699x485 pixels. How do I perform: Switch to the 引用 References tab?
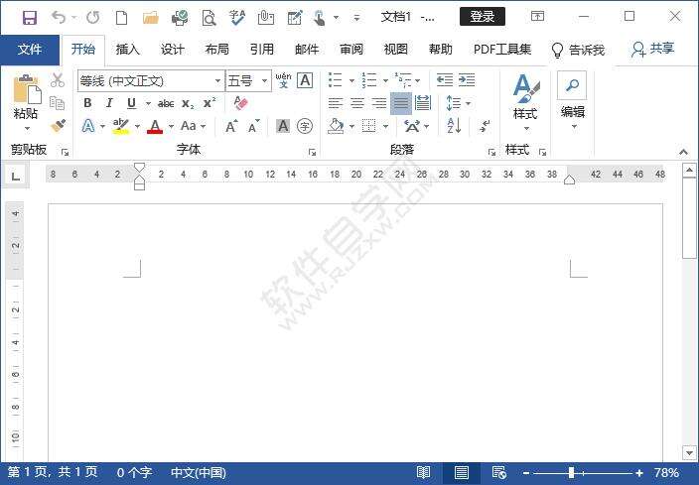pos(262,49)
